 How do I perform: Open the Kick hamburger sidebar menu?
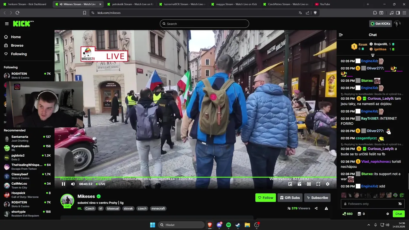(x=7, y=24)
